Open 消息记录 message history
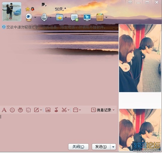 (101, 110)
